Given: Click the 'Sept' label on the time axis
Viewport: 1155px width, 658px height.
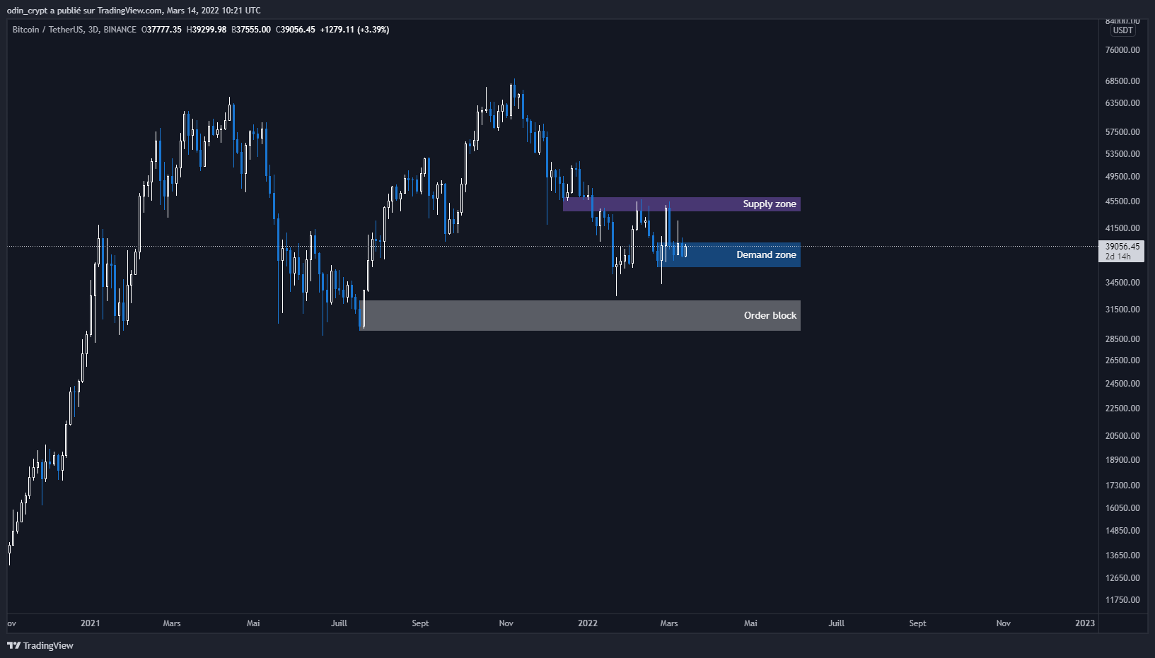Looking at the screenshot, I should click(x=420, y=623).
